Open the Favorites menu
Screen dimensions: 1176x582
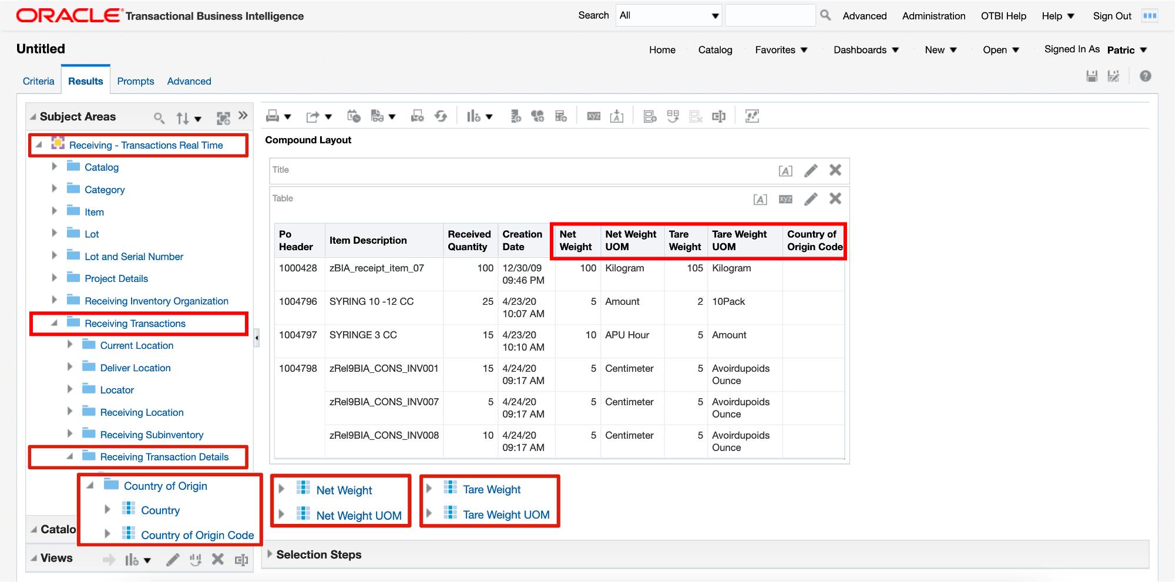coord(781,50)
